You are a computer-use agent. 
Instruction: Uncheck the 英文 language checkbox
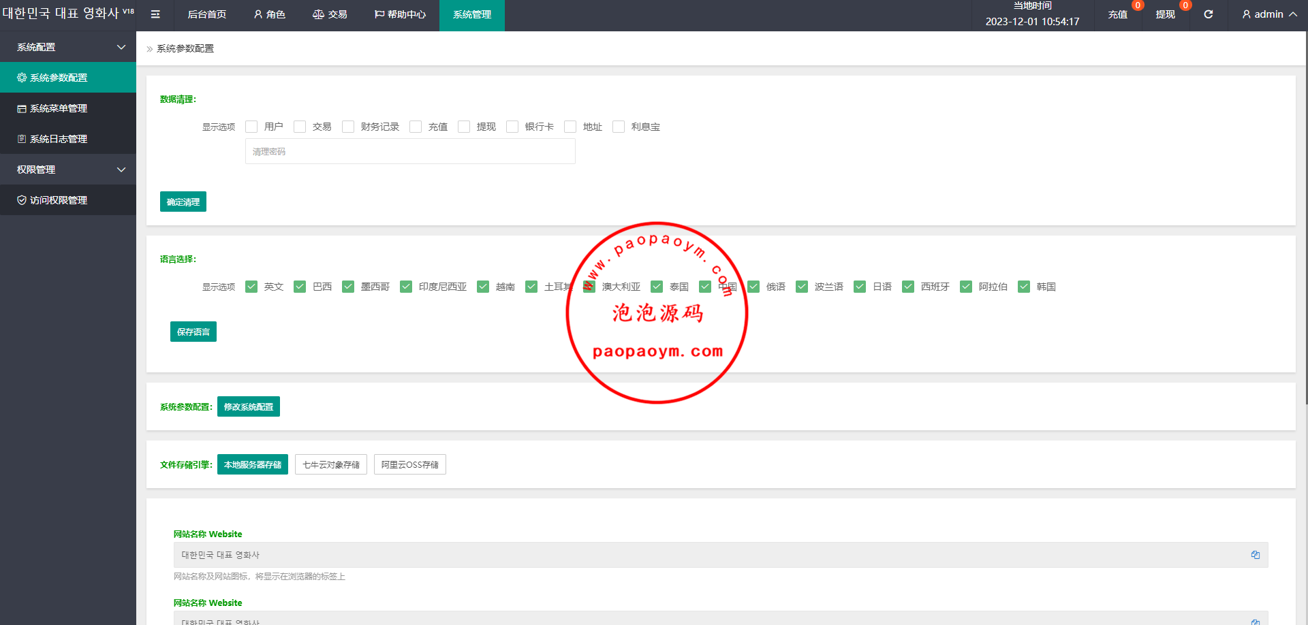tap(251, 287)
